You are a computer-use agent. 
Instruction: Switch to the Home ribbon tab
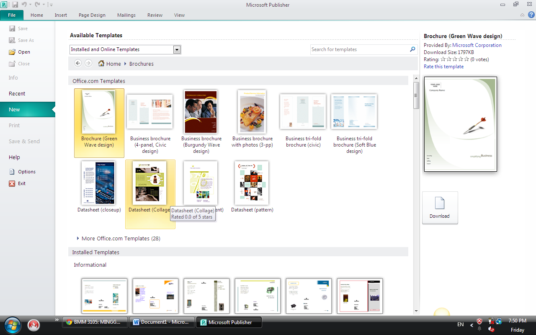37,15
